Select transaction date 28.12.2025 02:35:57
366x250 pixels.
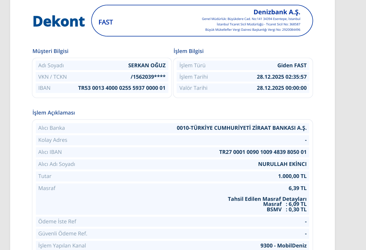(282, 77)
